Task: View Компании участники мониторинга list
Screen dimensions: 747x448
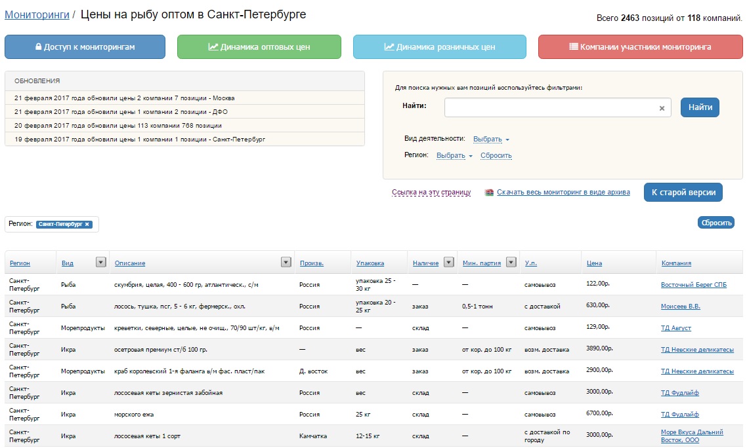Action: pyautogui.click(x=640, y=47)
